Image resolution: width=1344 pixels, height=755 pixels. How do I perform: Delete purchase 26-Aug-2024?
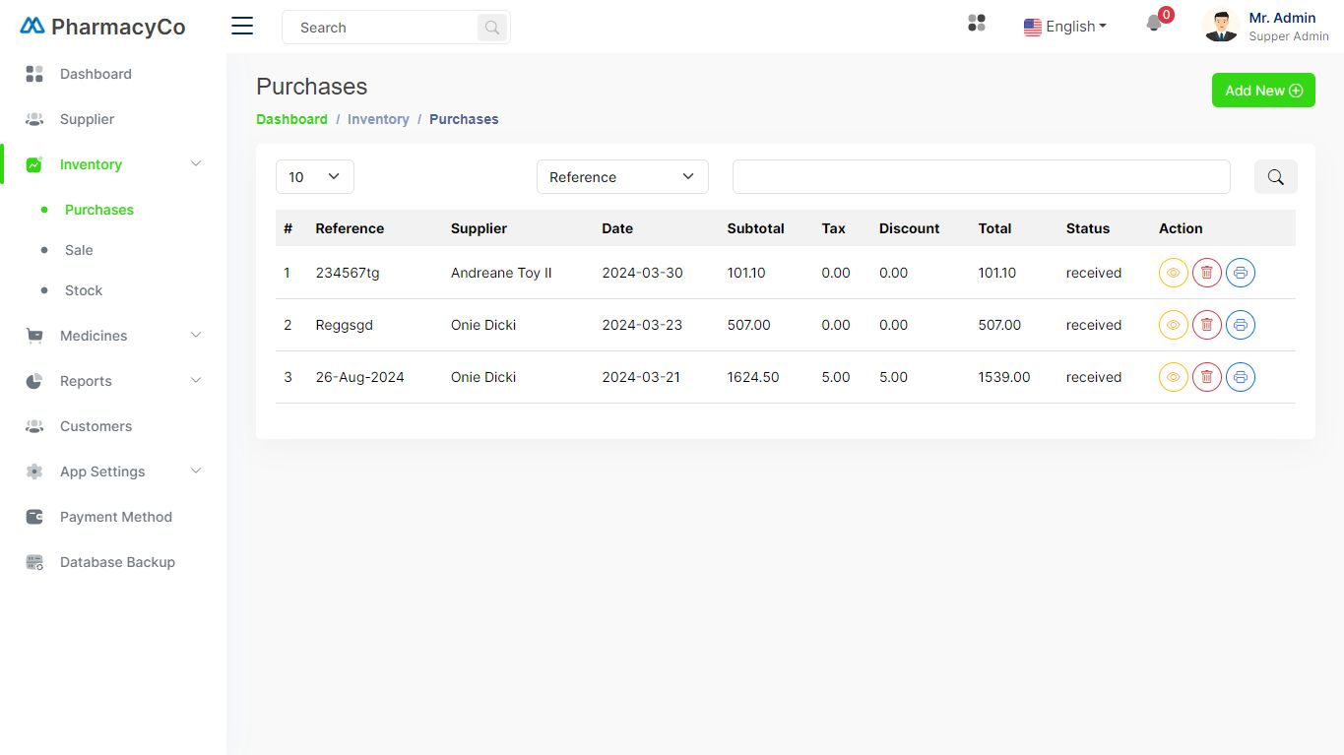tap(1207, 377)
